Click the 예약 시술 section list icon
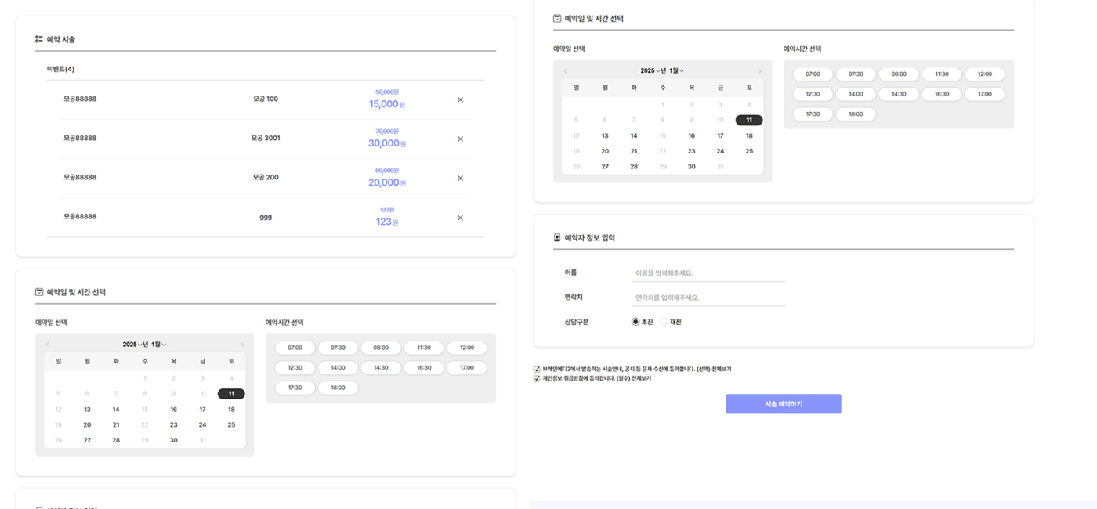This screenshot has width=1097, height=509. coord(39,38)
